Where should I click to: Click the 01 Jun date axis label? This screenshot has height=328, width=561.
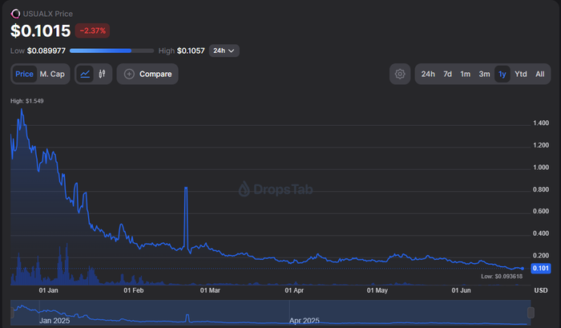[461, 290]
